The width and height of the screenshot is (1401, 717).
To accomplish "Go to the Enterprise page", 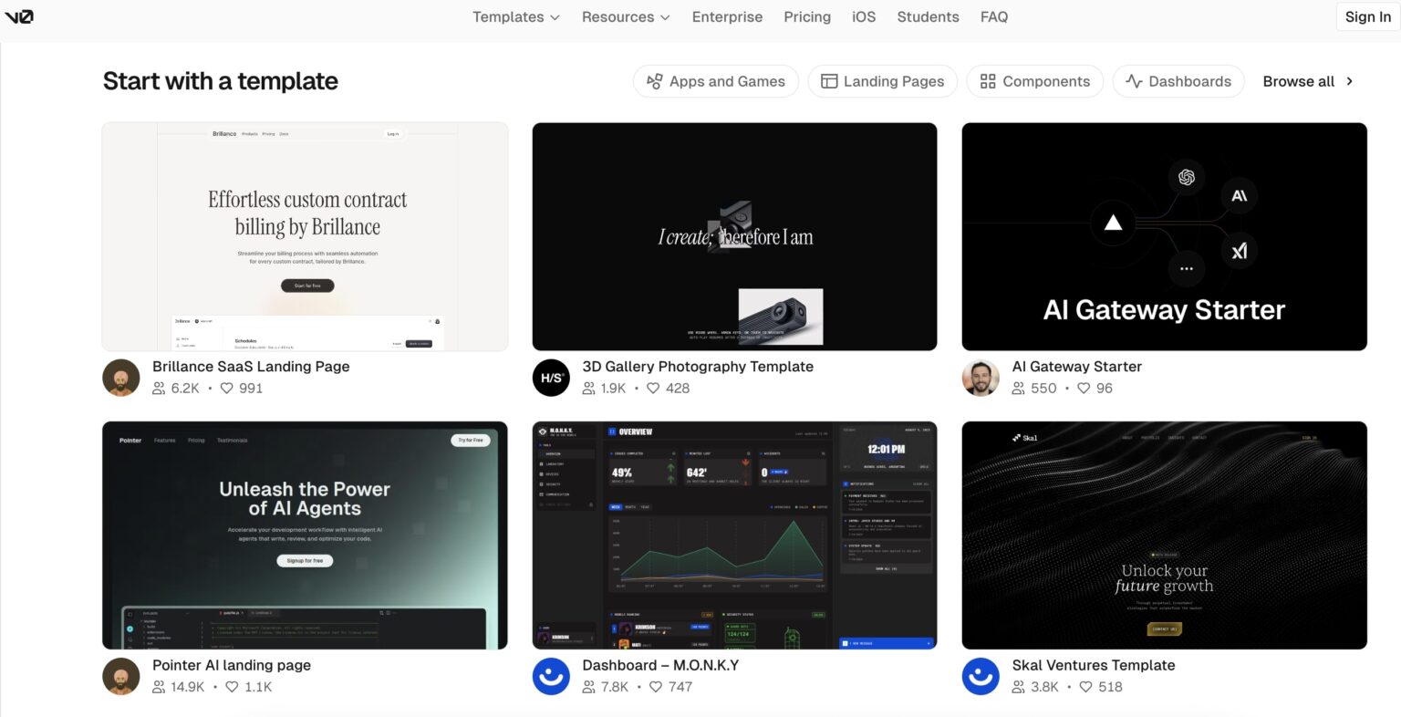I will point(727,16).
